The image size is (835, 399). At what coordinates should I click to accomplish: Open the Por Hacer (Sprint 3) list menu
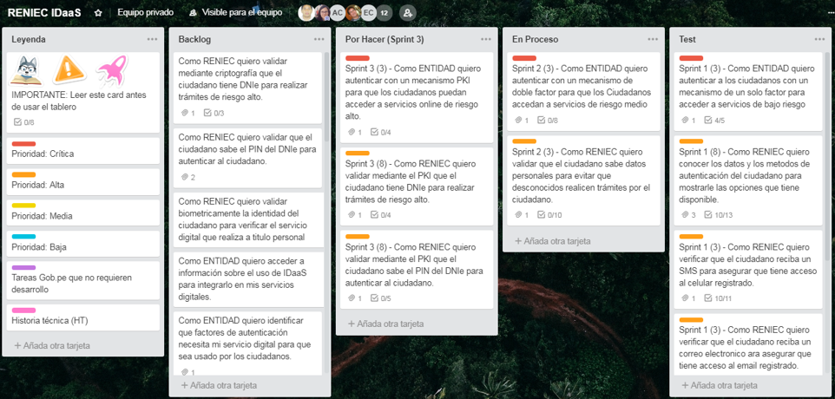coord(486,39)
